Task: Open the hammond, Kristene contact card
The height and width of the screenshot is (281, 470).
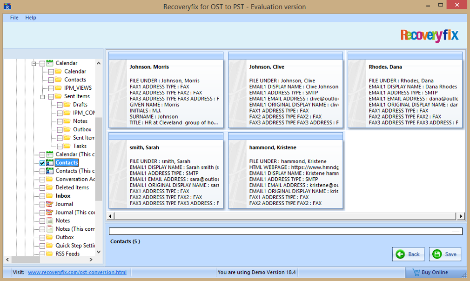Action: [285, 170]
